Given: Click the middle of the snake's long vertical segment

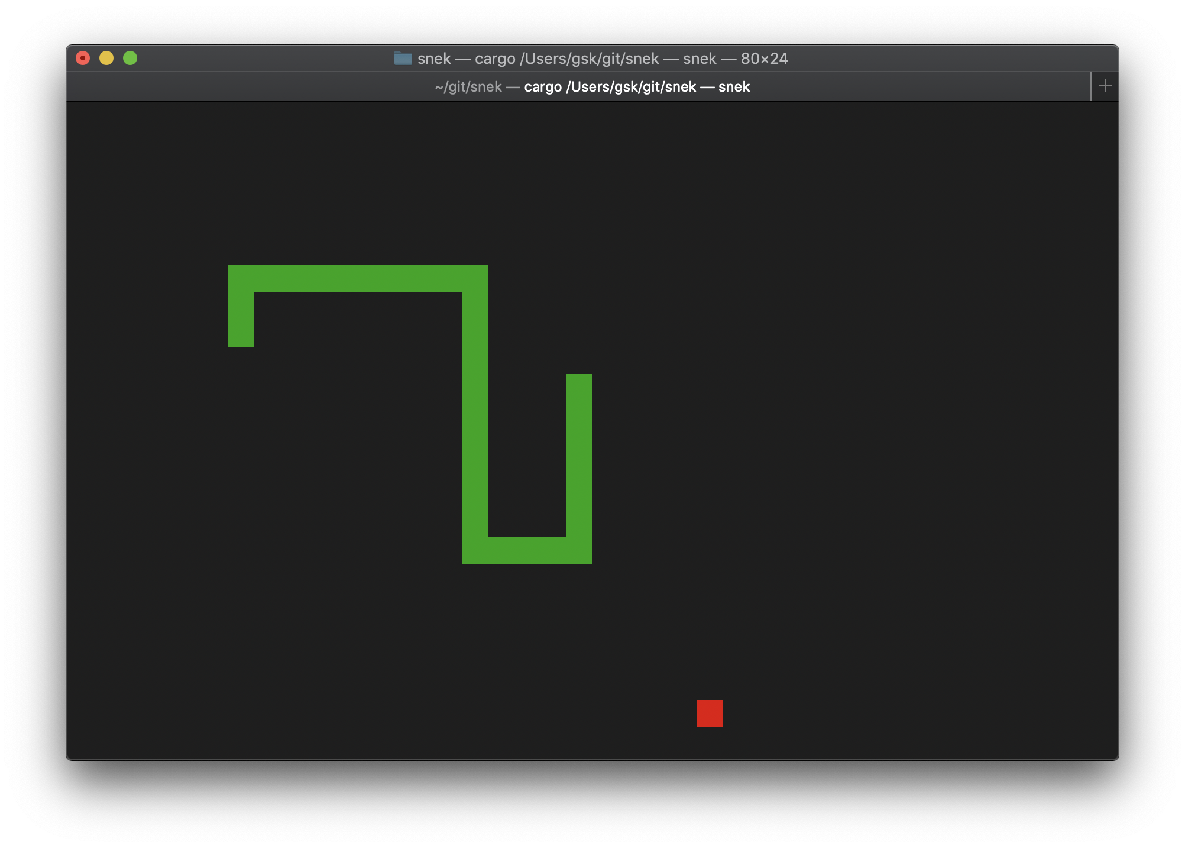Looking at the screenshot, I should (475, 414).
